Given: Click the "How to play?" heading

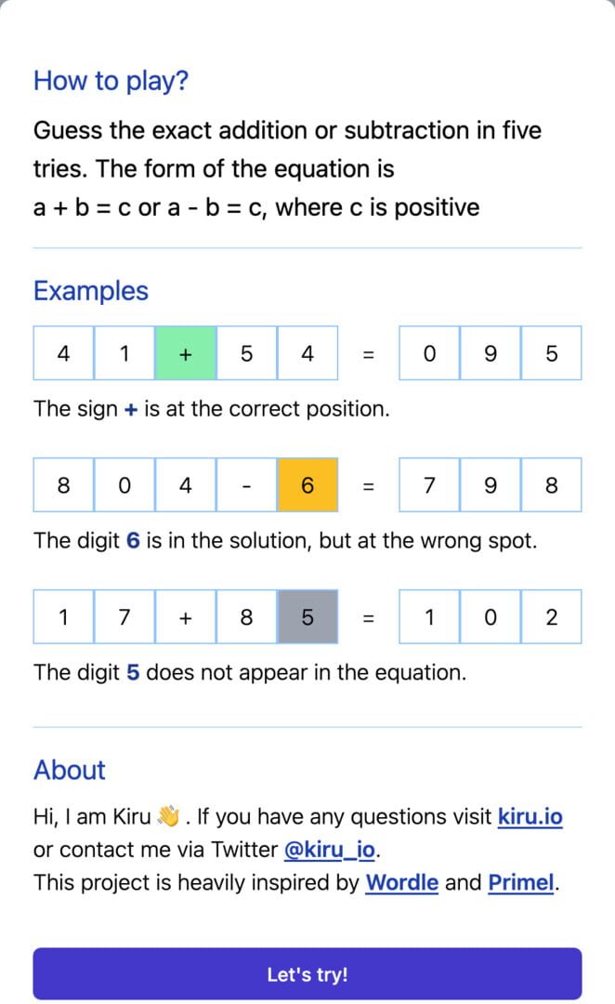Looking at the screenshot, I should tap(111, 82).
